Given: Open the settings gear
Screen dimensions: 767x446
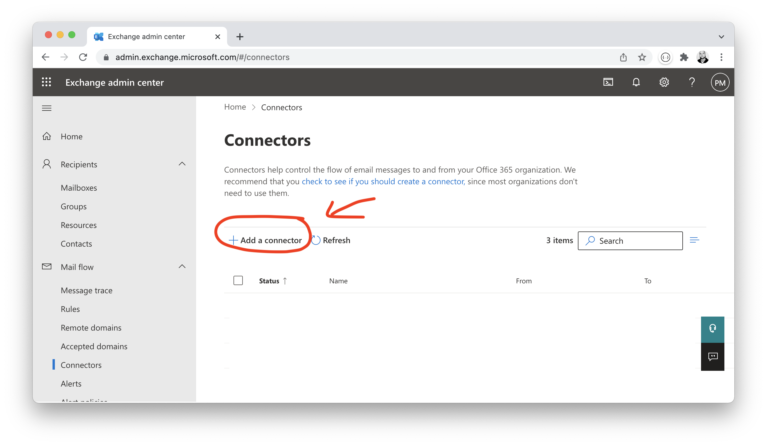Looking at the screenshot, I should [x=664, y=82].
